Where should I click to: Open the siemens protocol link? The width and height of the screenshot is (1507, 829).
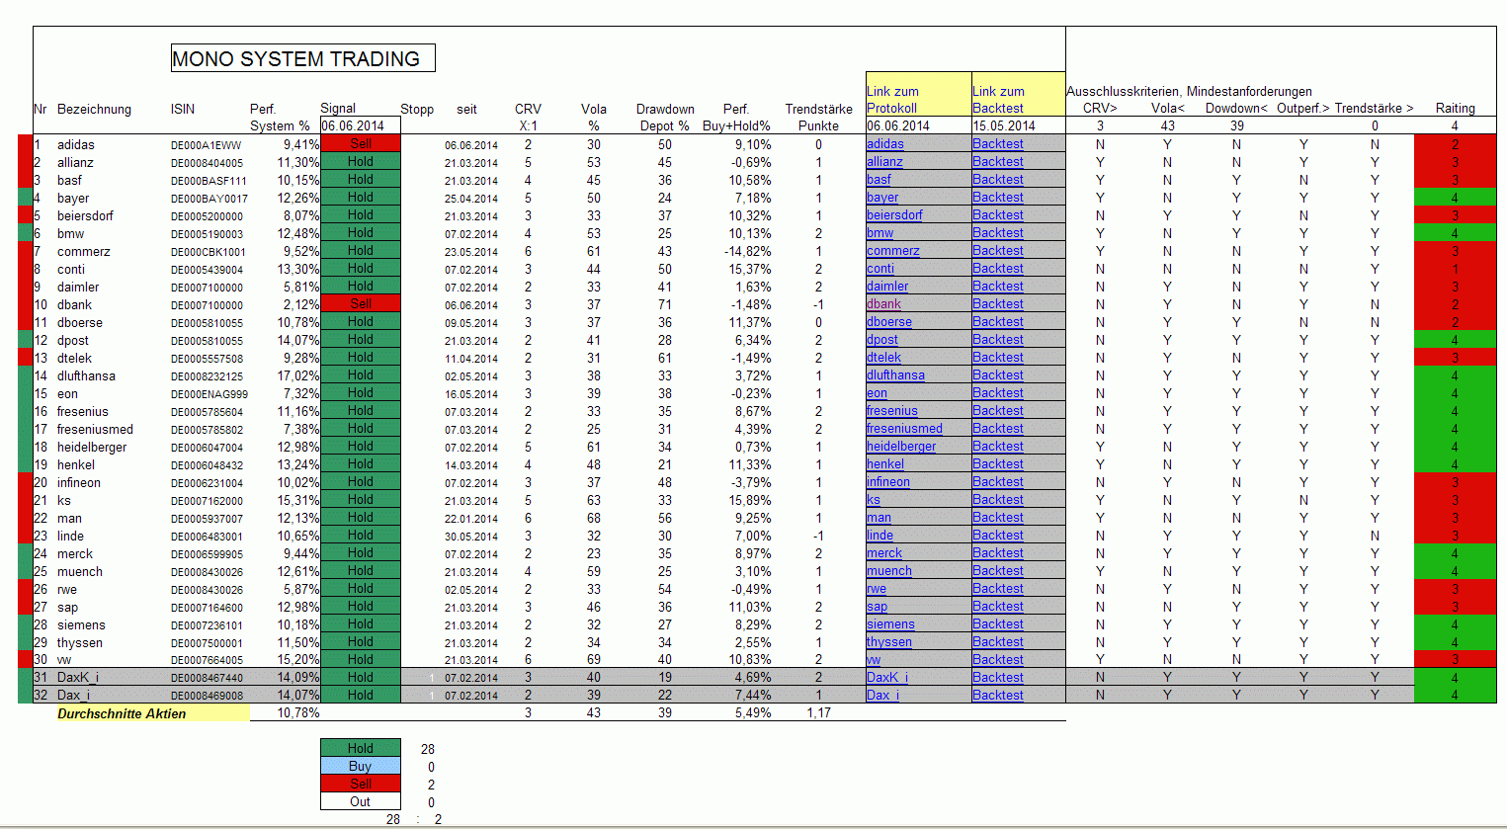[x=890, y=624]
